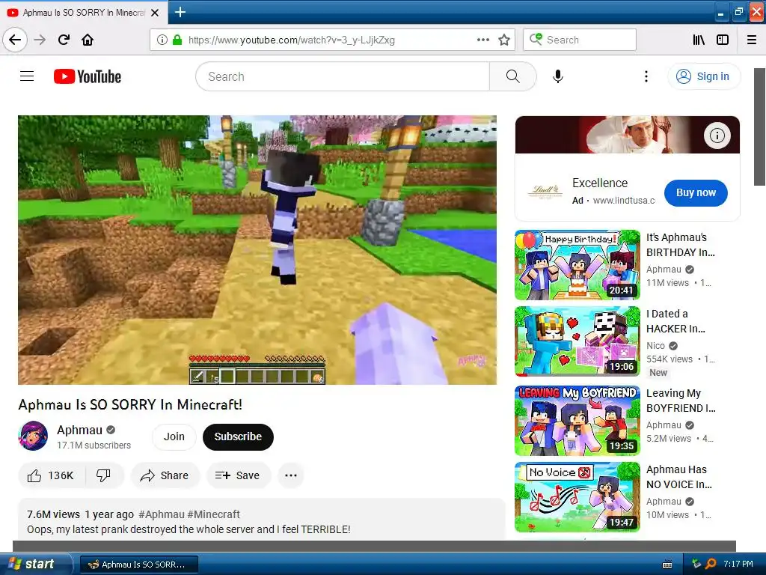Open the Firefox hamburger menu
This screenshot has height=575, width=766.
[752, 40]
